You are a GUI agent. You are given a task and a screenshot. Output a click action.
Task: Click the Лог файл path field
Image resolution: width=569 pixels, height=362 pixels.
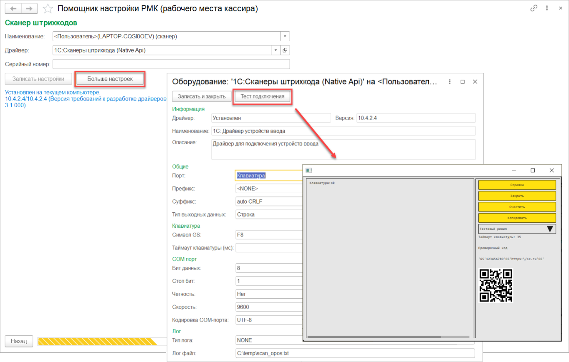click(355, 353)
